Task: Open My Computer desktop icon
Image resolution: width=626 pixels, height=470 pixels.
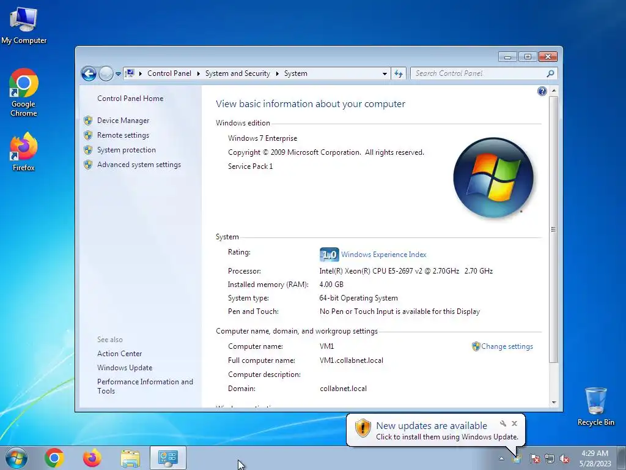Action: (x=24, y=26)
